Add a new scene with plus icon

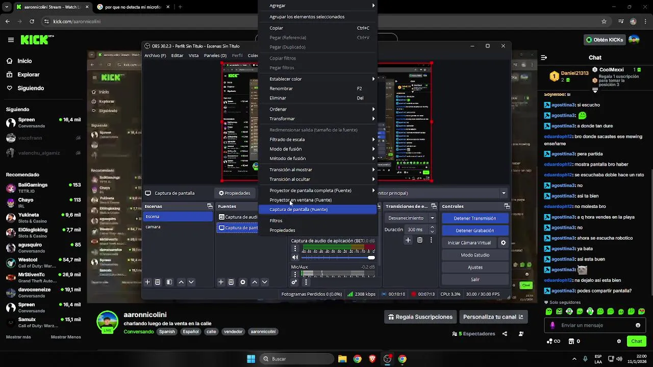point(147,282)
